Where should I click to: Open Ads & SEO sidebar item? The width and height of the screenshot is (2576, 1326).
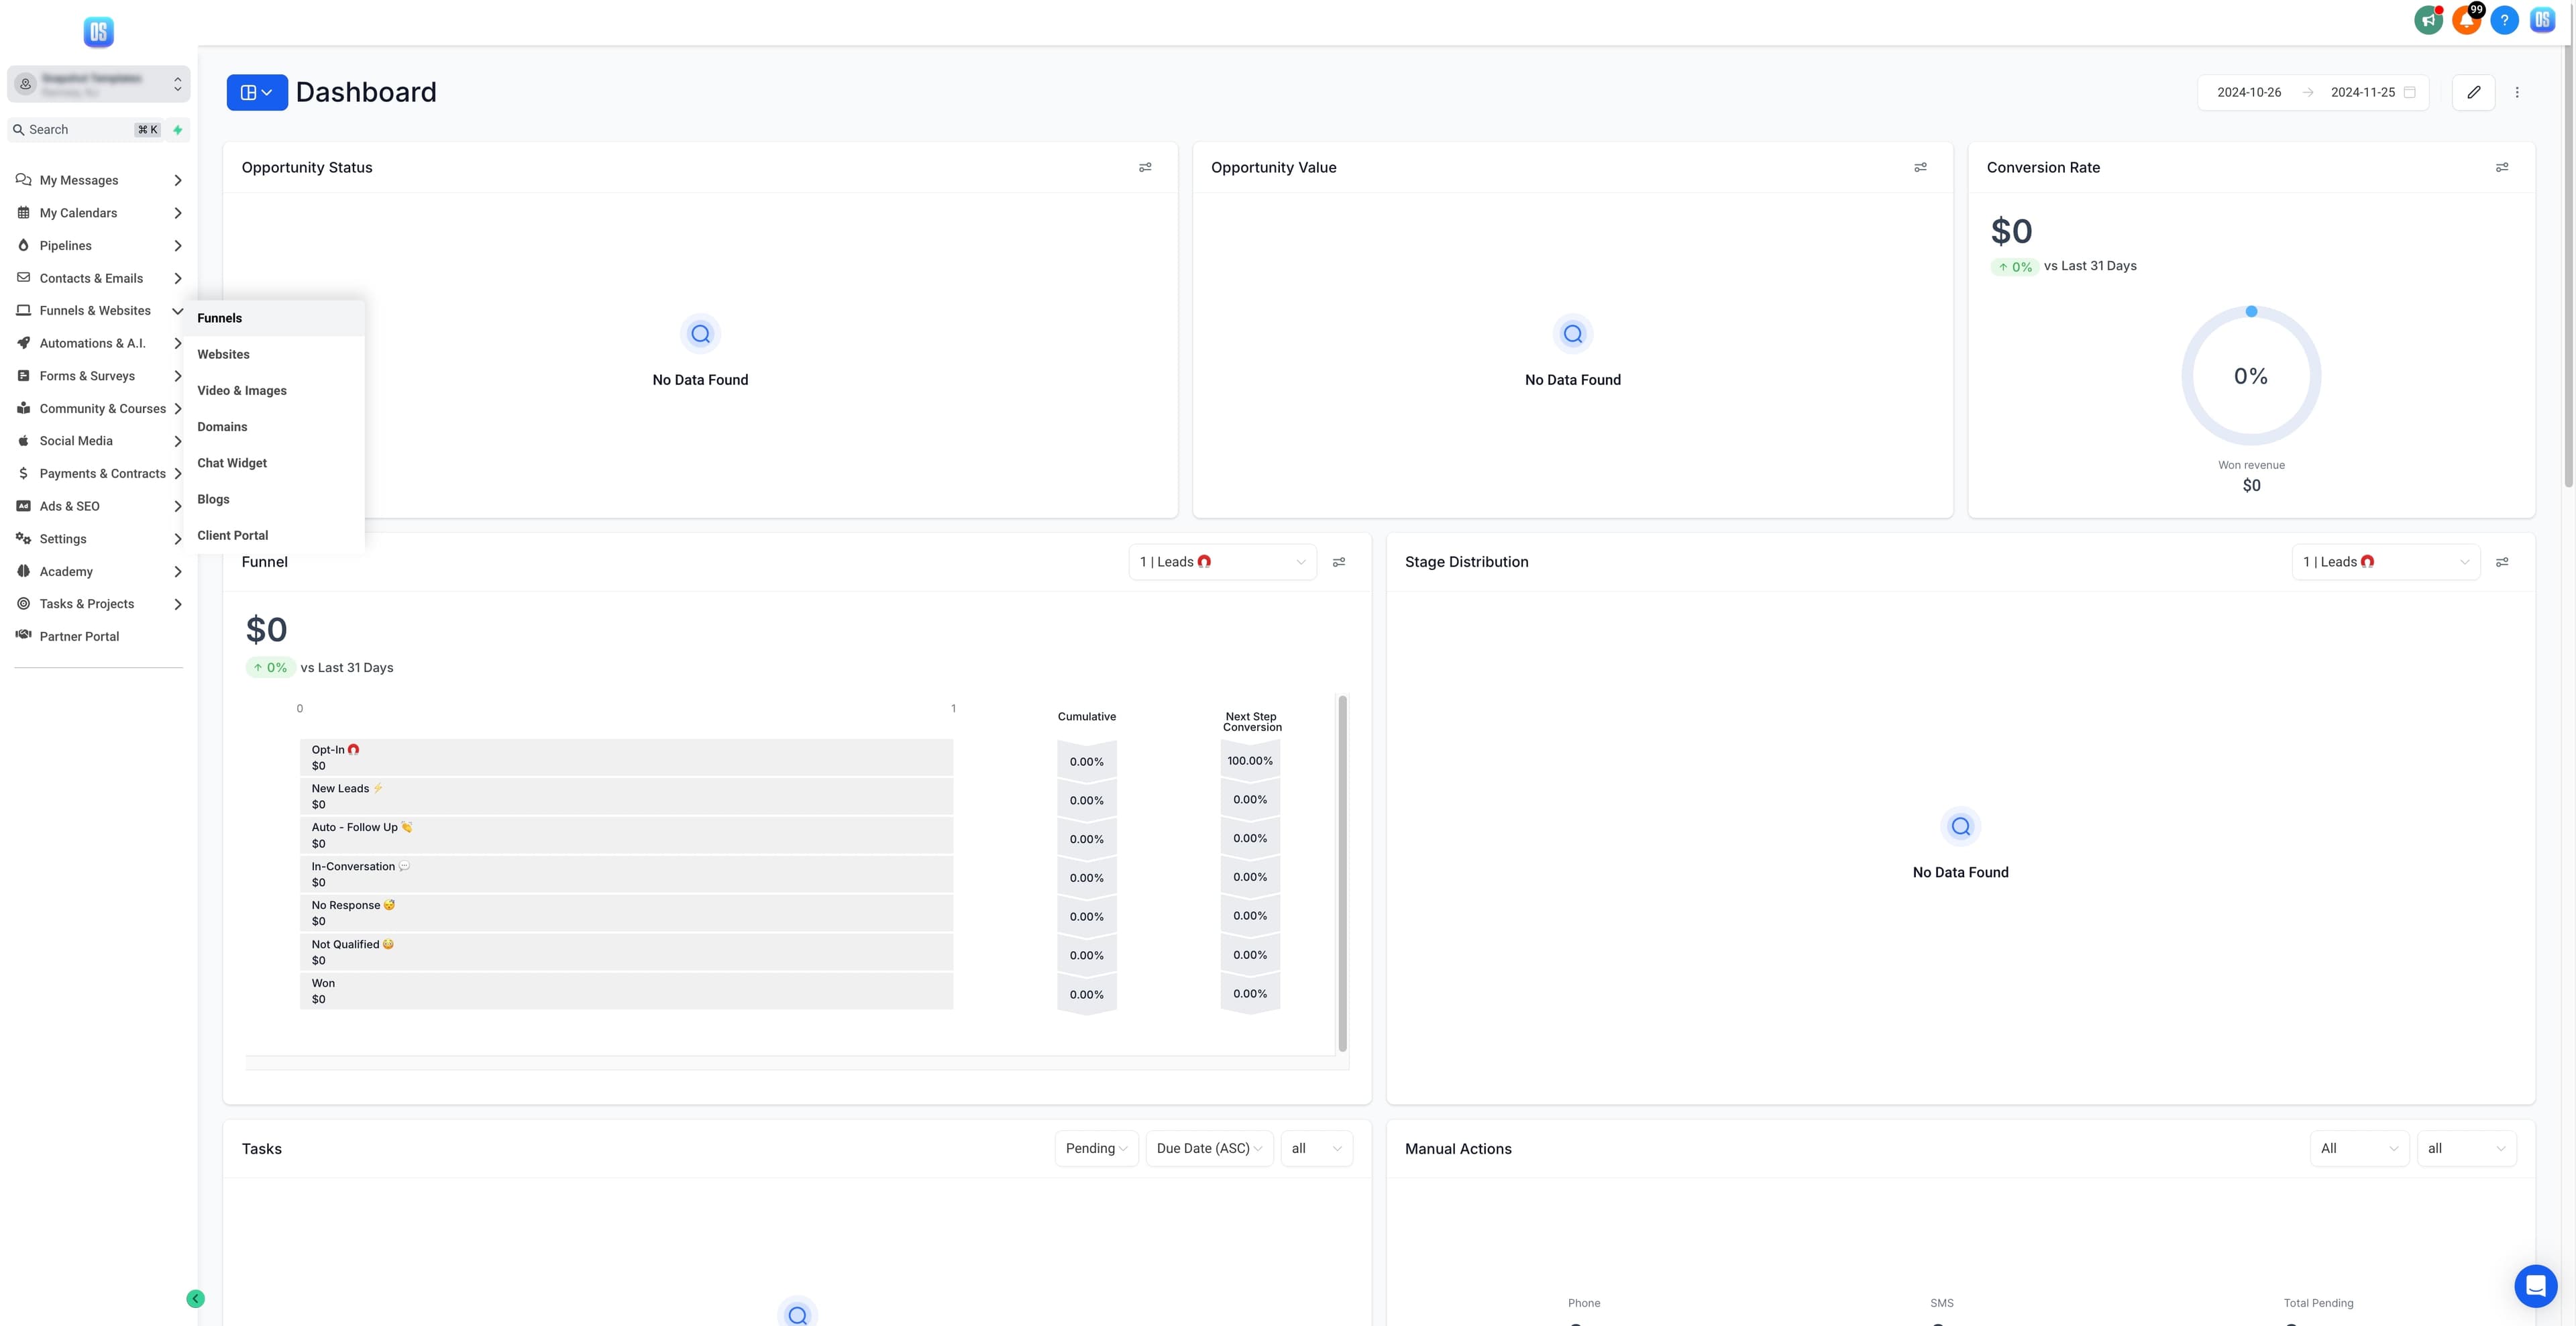coord(98,506)
